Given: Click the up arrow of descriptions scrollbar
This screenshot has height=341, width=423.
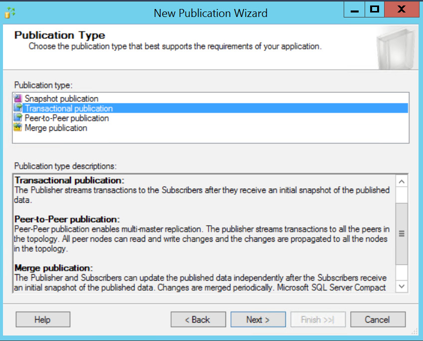Looking at the screenshot, I should [x=402, y=181].
